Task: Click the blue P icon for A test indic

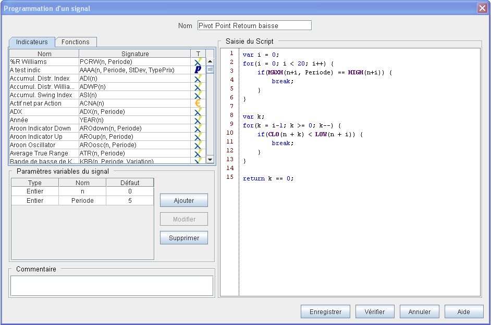Action: [x=198, y=70]
